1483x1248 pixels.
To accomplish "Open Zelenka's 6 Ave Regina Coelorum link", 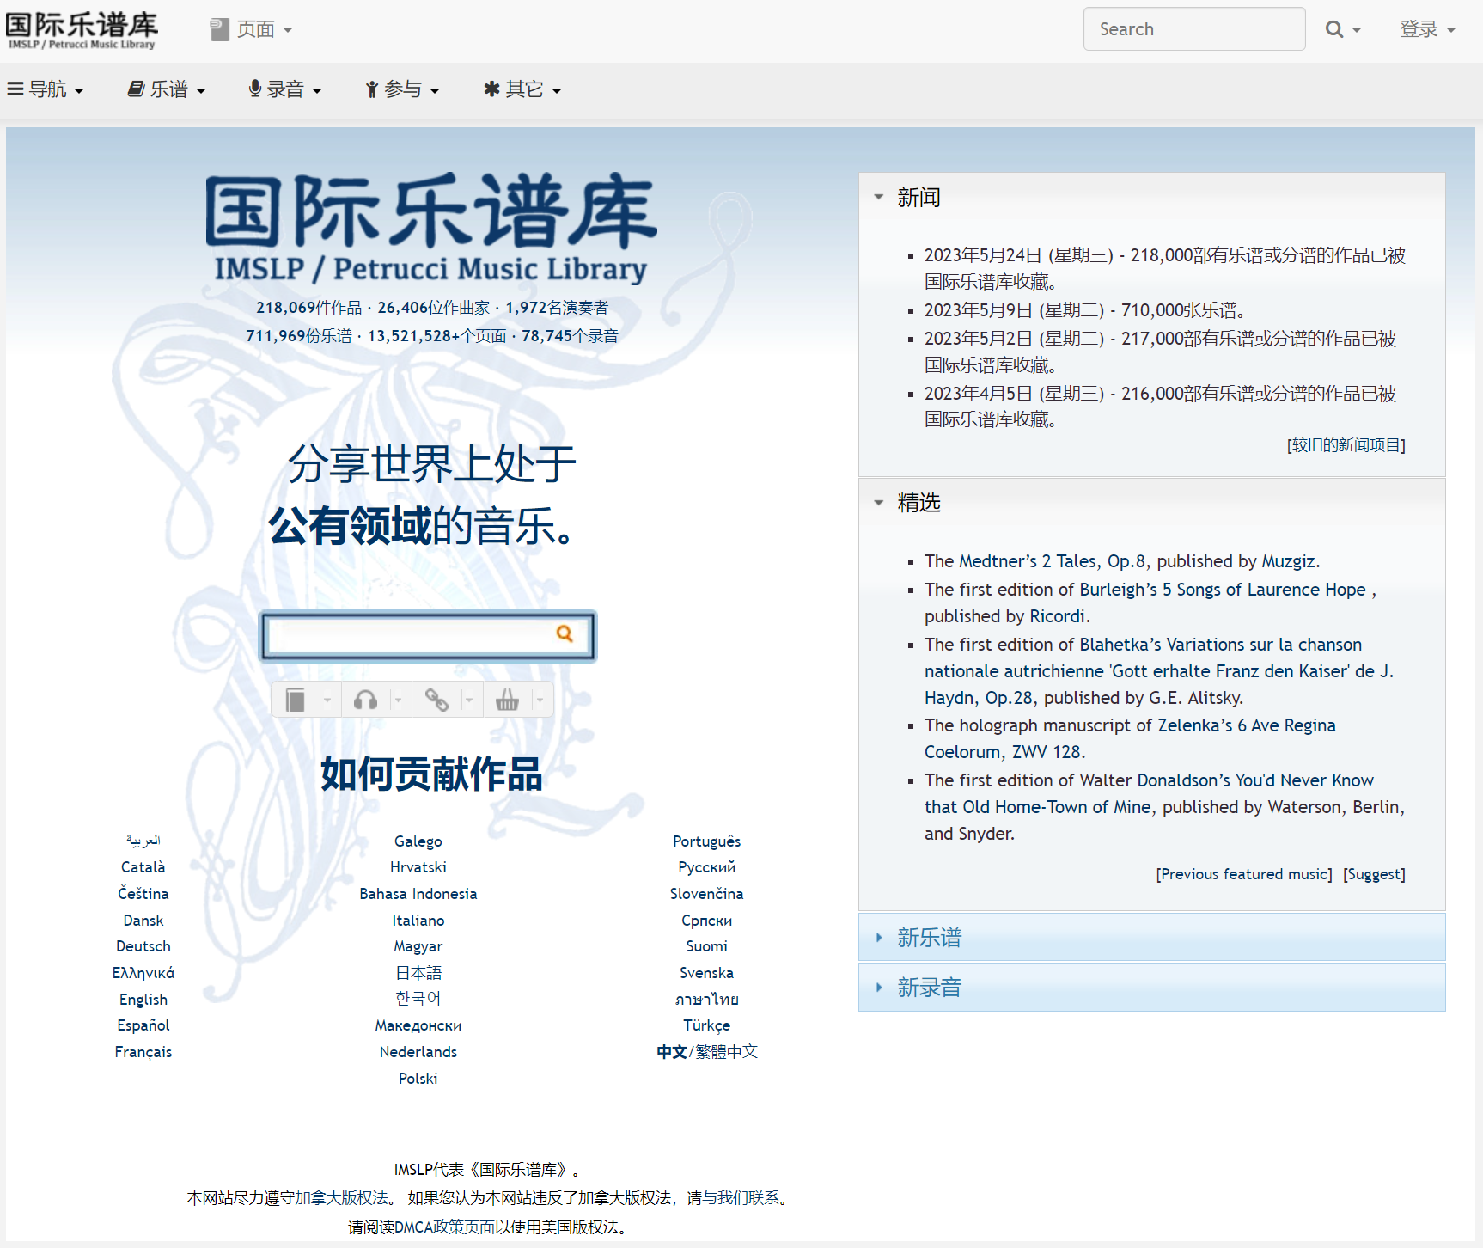I will tap(1130, 738).
